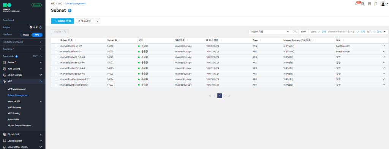389x149 pixels.
Task: Open notifications bell with 131 badge
Action: (356, 4)
